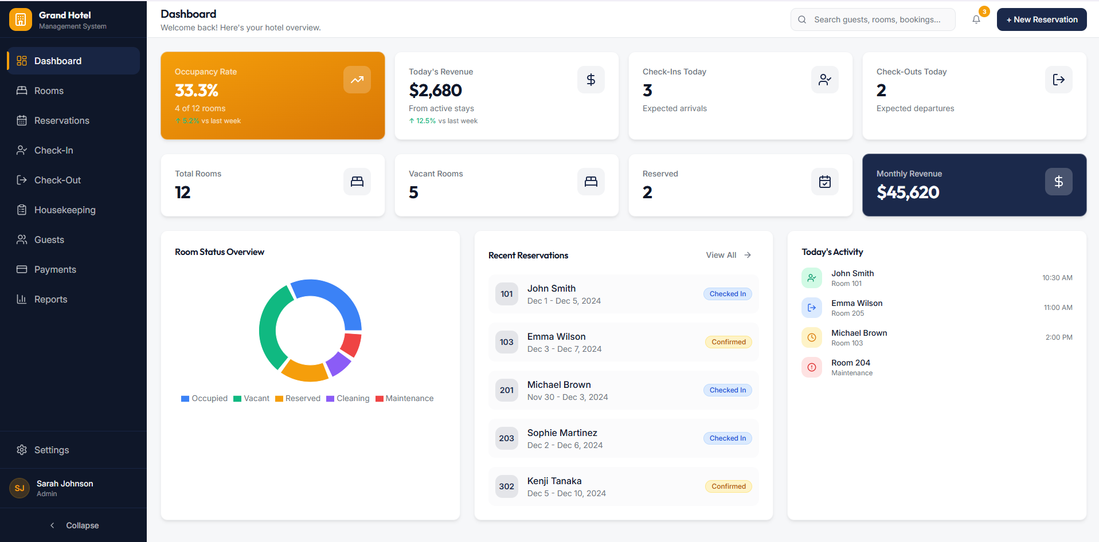Click Emma Wilson's check-out activity icon

[x=812, y=308]
